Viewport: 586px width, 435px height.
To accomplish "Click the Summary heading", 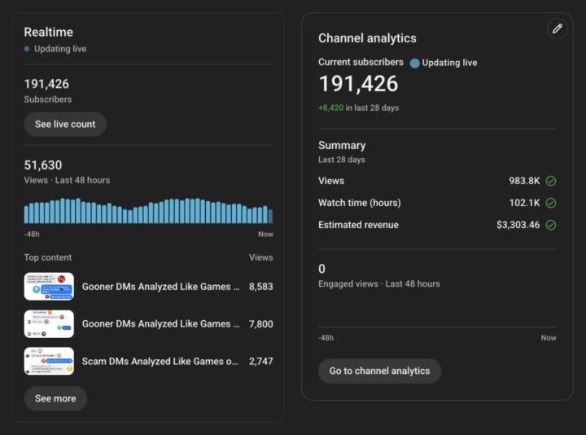I will 342,146.
